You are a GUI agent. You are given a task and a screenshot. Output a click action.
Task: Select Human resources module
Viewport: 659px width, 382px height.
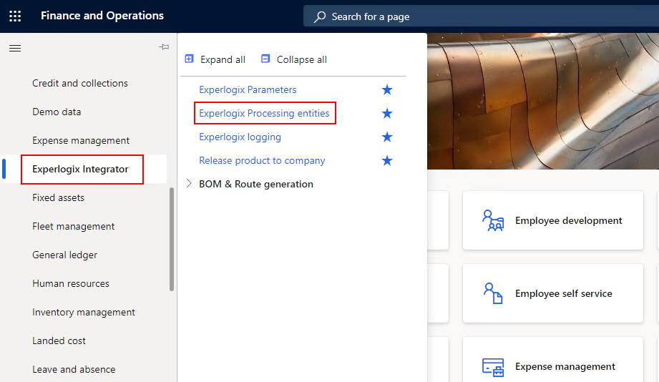pos(71,283)
